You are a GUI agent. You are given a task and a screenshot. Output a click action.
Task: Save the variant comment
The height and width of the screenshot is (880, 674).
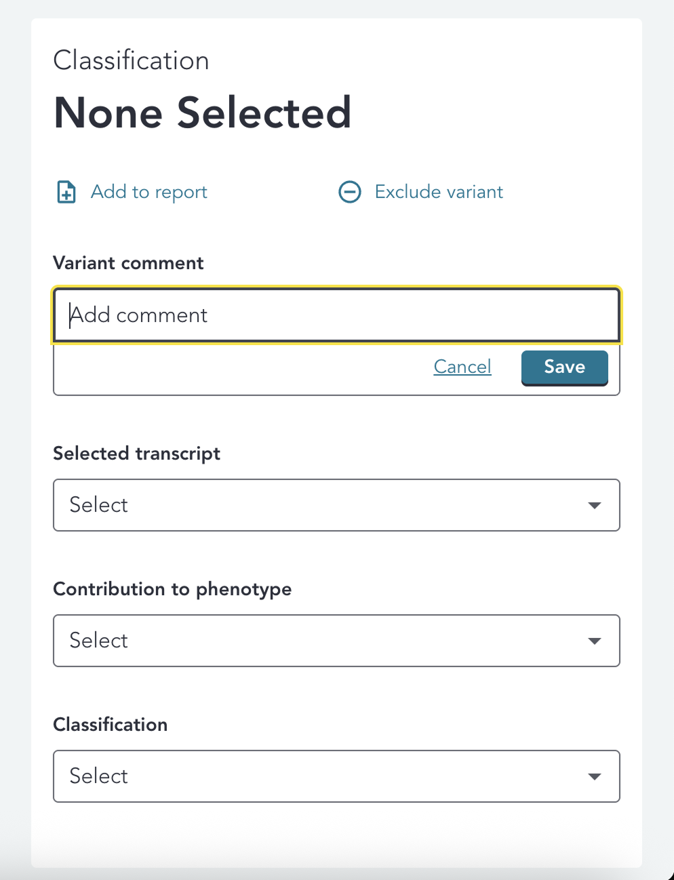point(564,367)
